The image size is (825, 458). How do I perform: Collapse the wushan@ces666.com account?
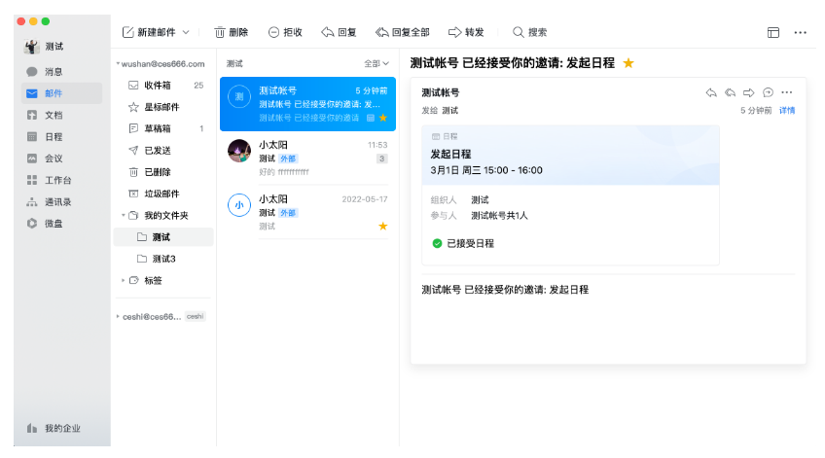118,63
